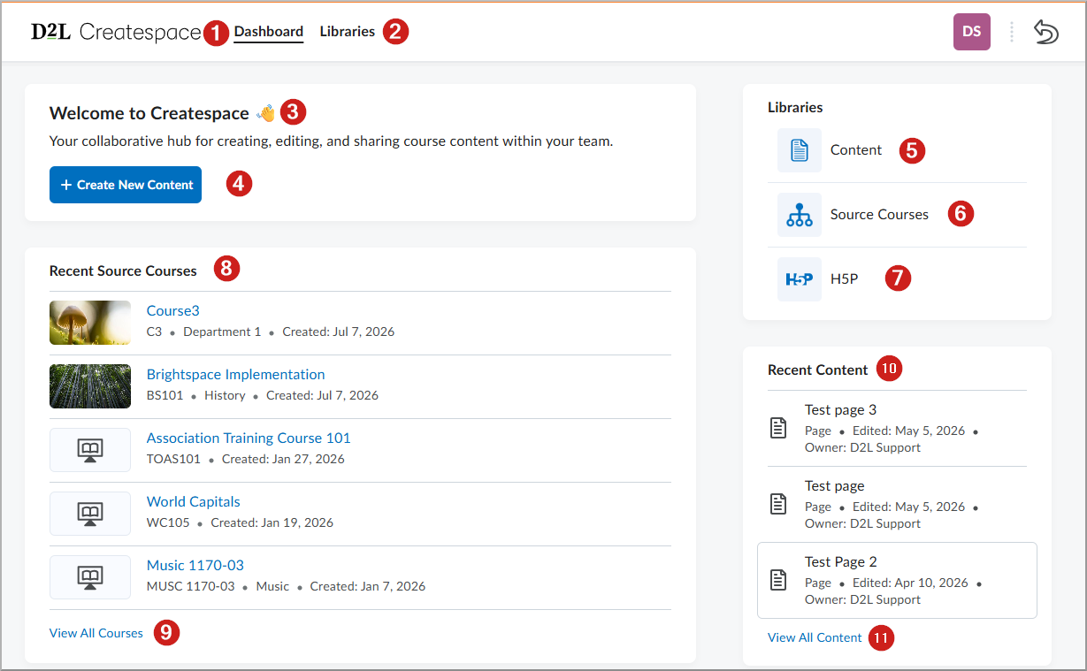Open the Brightspace Implementation course link
1087x671 pixels.
click(236, 375)
